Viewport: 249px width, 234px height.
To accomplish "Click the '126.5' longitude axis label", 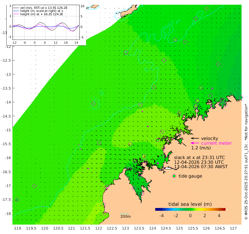I will pos(220,228).
